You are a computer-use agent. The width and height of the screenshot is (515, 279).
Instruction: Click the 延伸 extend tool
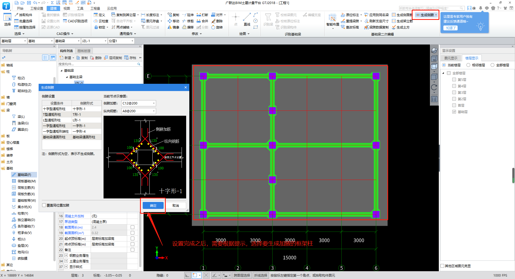click(x=188, y=15)
